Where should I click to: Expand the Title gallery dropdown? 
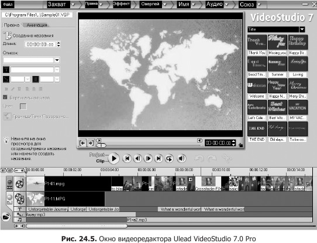[302, 29]
